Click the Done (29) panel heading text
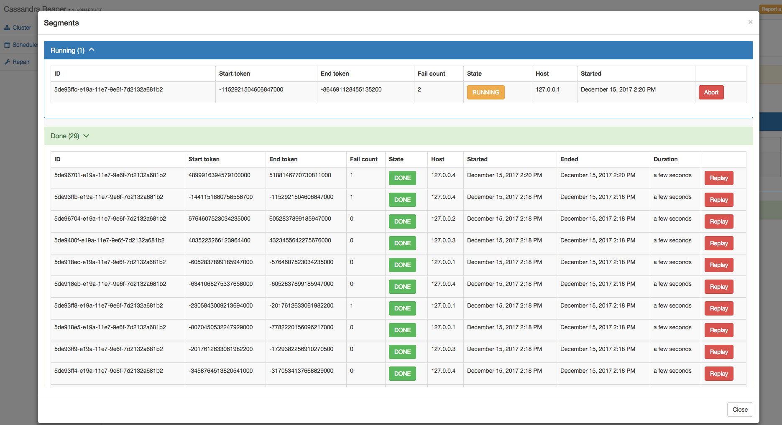 click(x=65, y=136)
